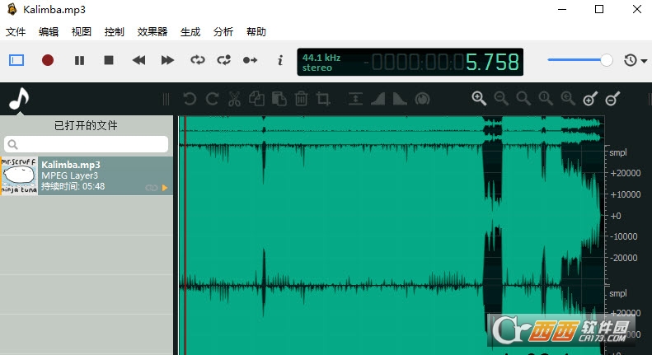Click the magnifier icon marked with 1
Image resolution: width=652 pixels, height=355 pixels.
(x=546, y=99)
